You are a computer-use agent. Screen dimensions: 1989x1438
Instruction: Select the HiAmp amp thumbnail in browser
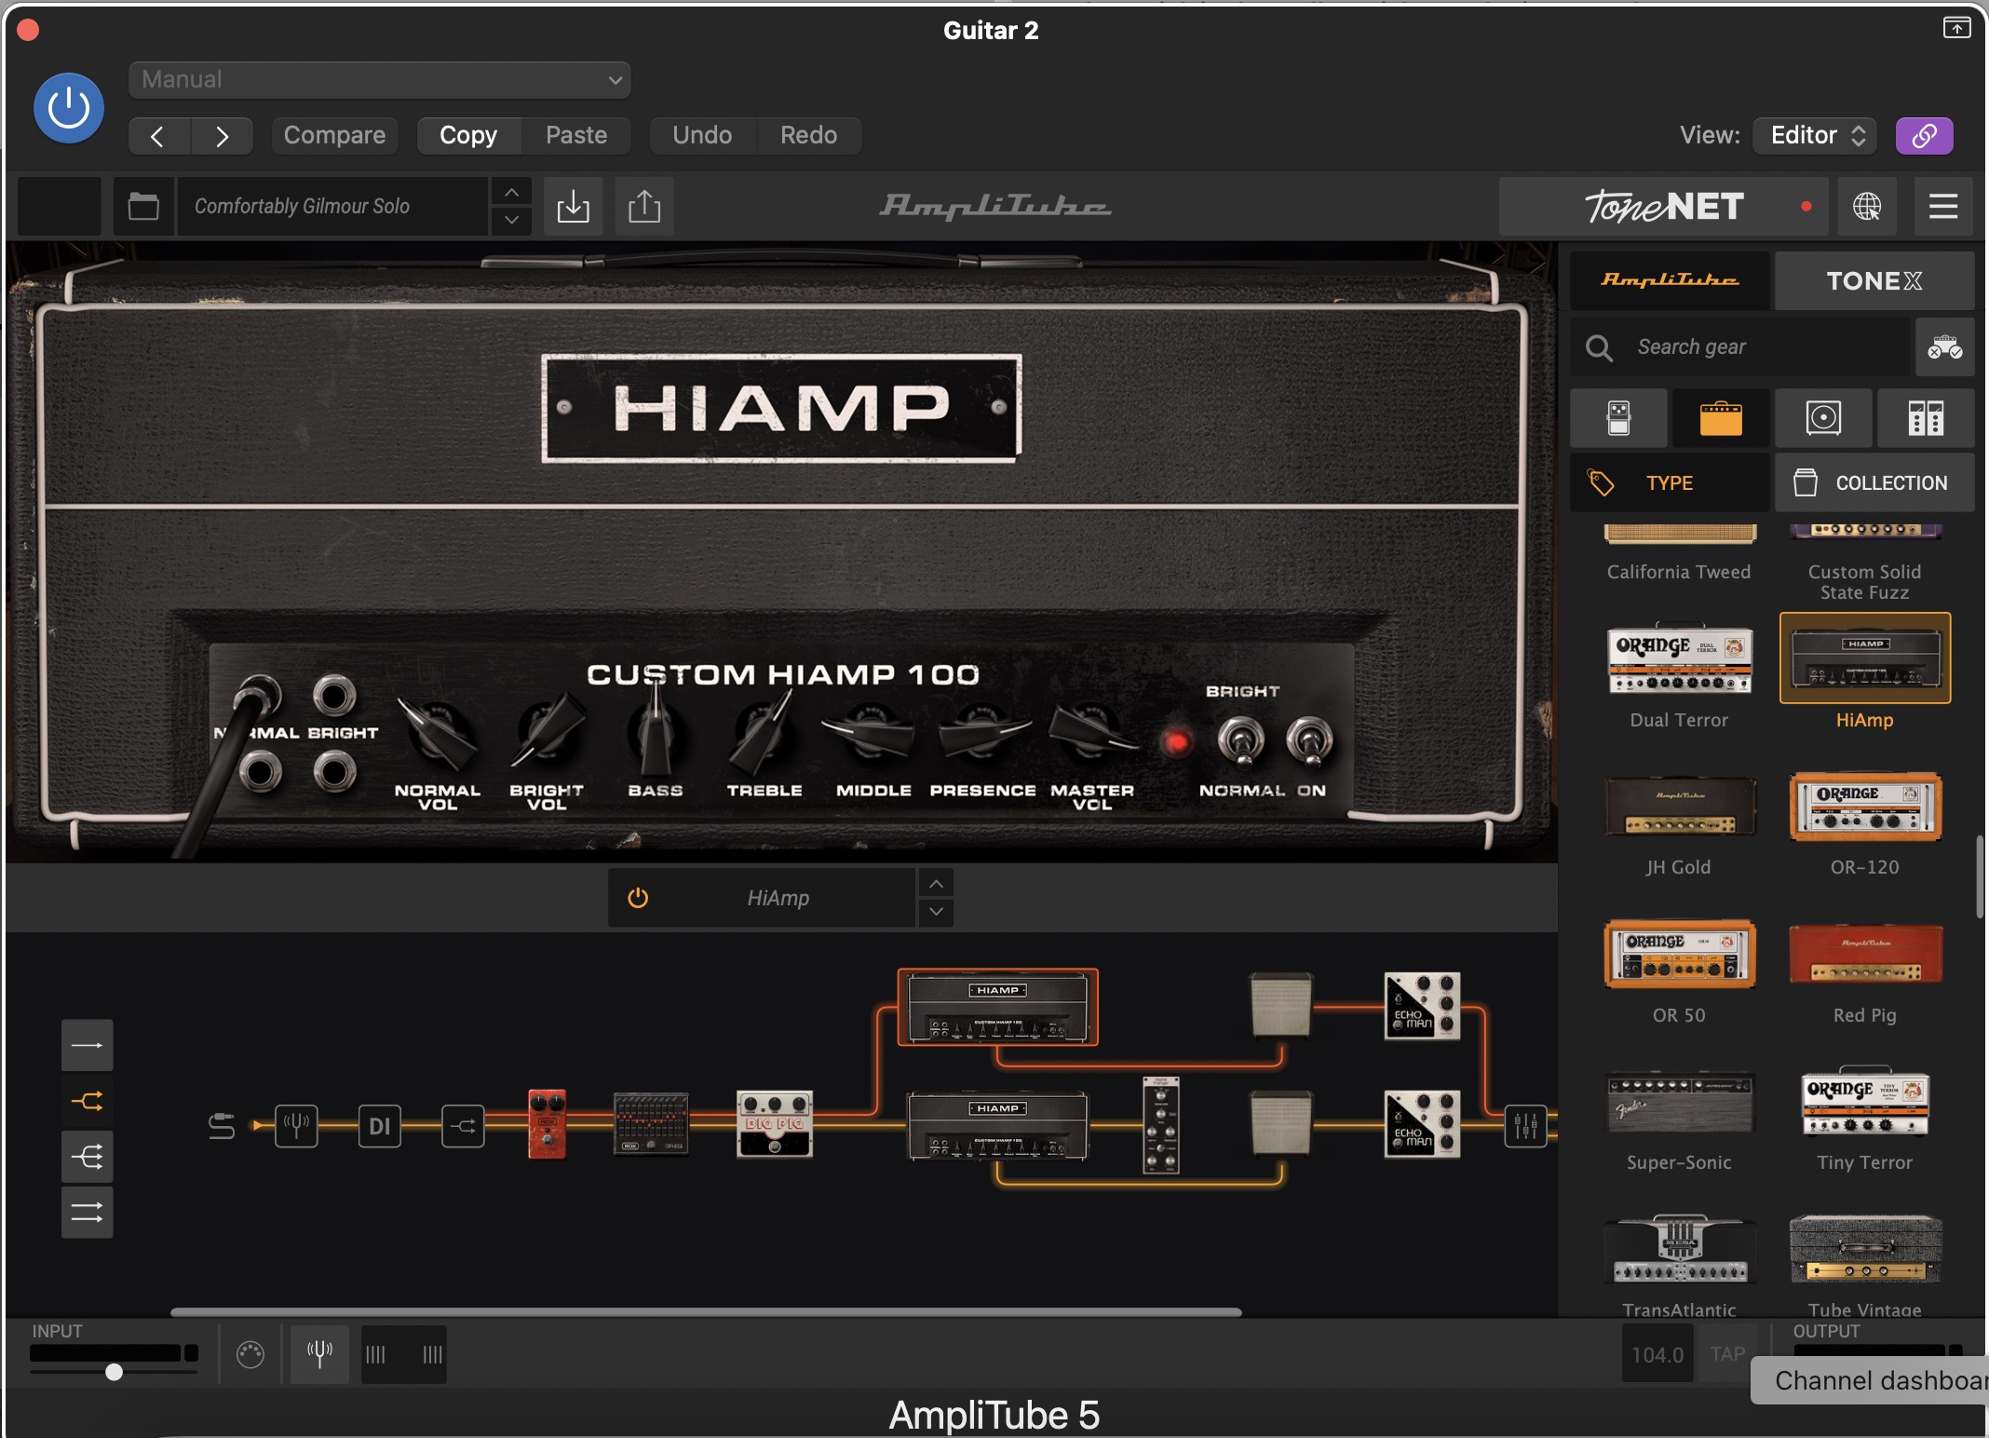(x=1865, y=658)
